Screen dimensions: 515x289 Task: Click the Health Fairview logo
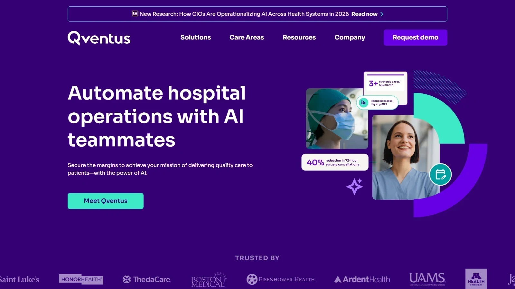click(476, 279)
